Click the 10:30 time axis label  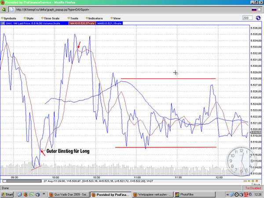click(96, 177)
